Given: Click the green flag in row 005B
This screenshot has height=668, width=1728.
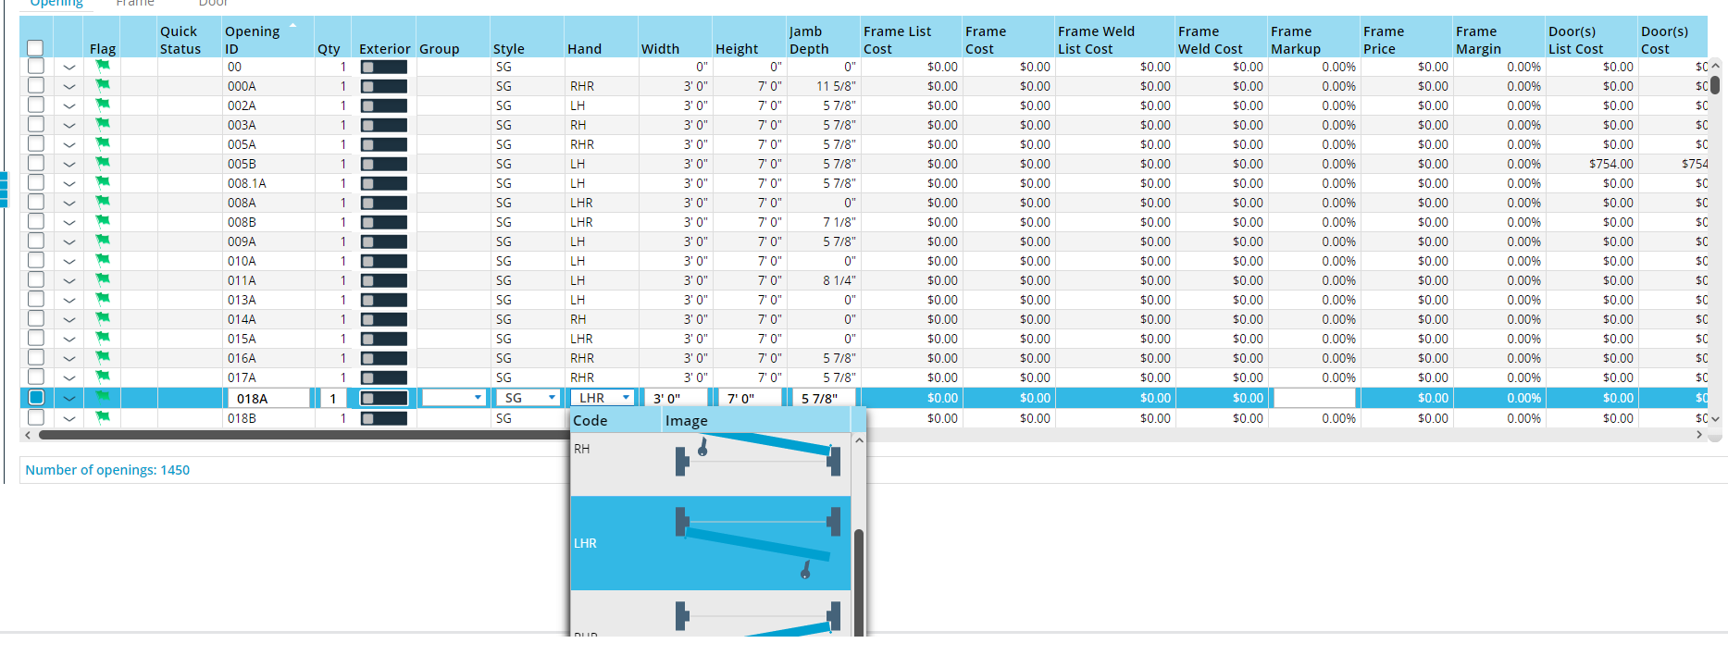Looking at the screenshot, I should point(103,163).
